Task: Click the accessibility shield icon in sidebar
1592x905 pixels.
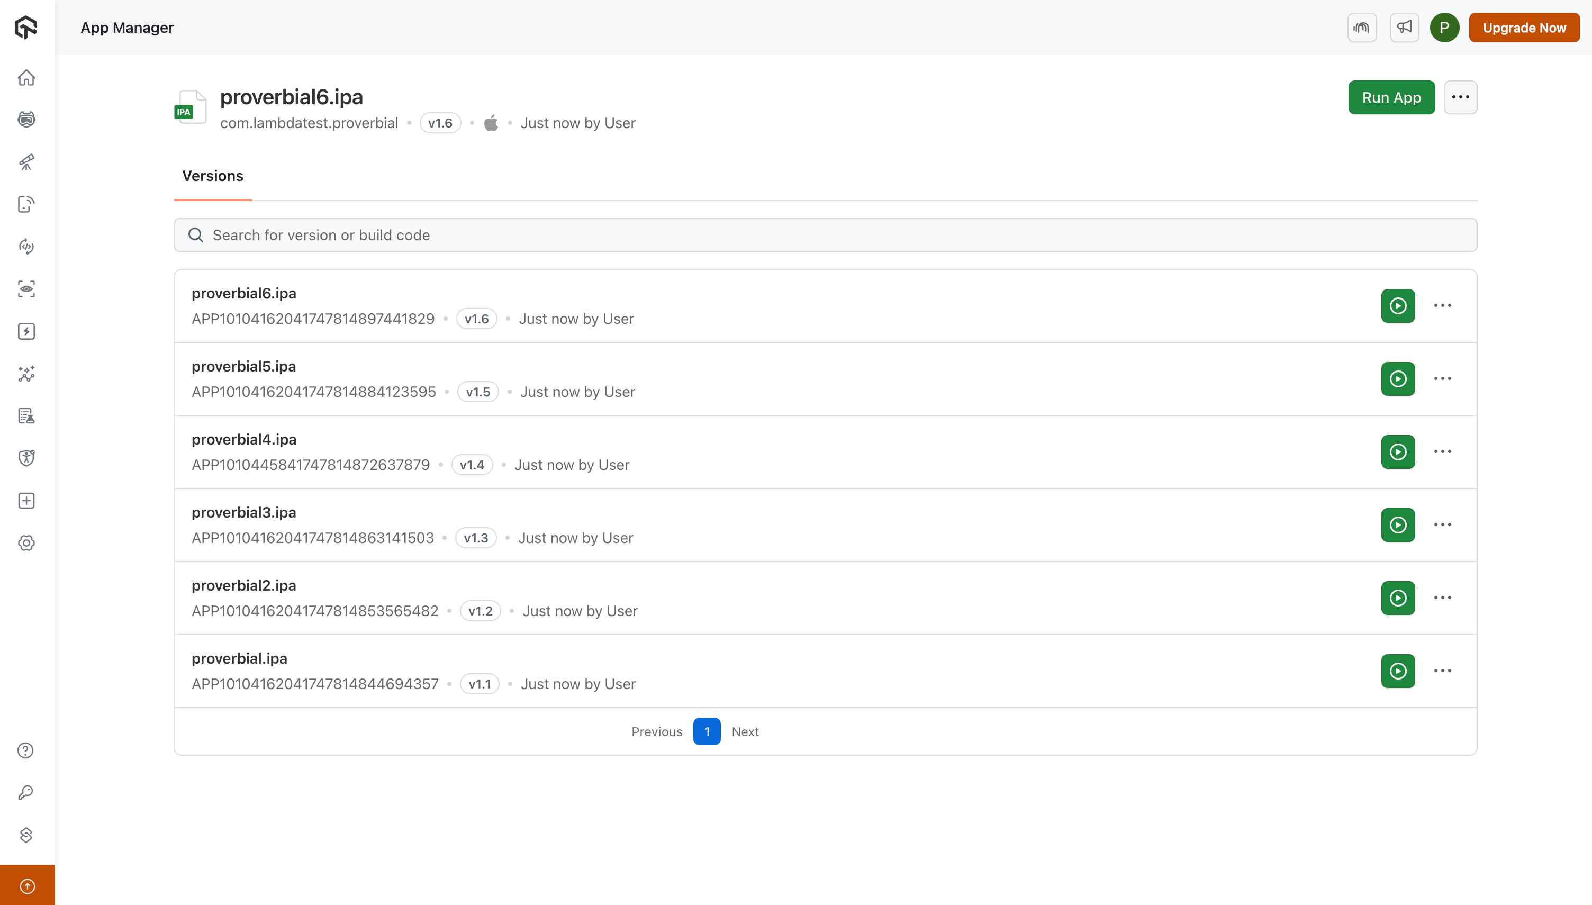Action: 26,459
